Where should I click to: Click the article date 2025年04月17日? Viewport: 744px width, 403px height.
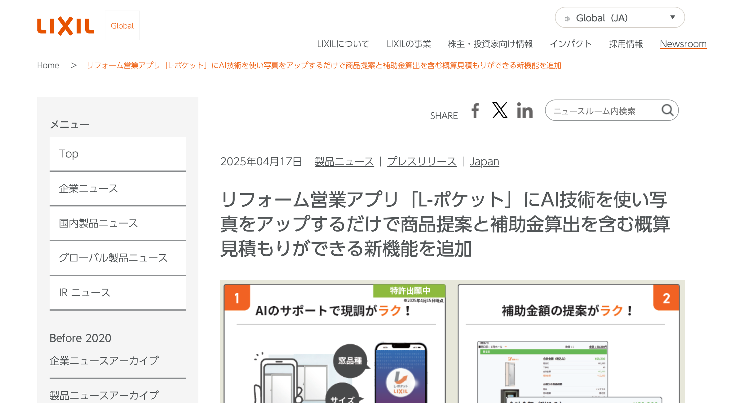coord(261,162)
